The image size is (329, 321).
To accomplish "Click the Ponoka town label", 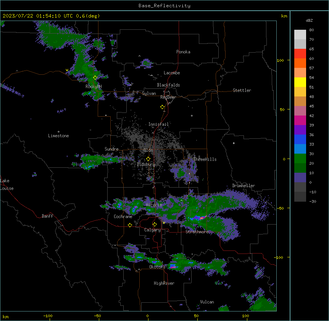I will 183,52.
